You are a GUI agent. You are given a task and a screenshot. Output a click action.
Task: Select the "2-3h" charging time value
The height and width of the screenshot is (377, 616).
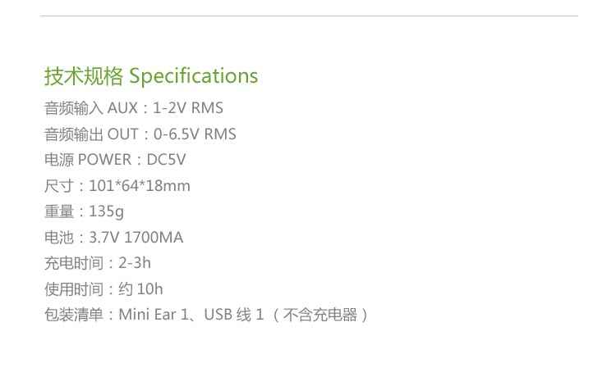(135, 263)
